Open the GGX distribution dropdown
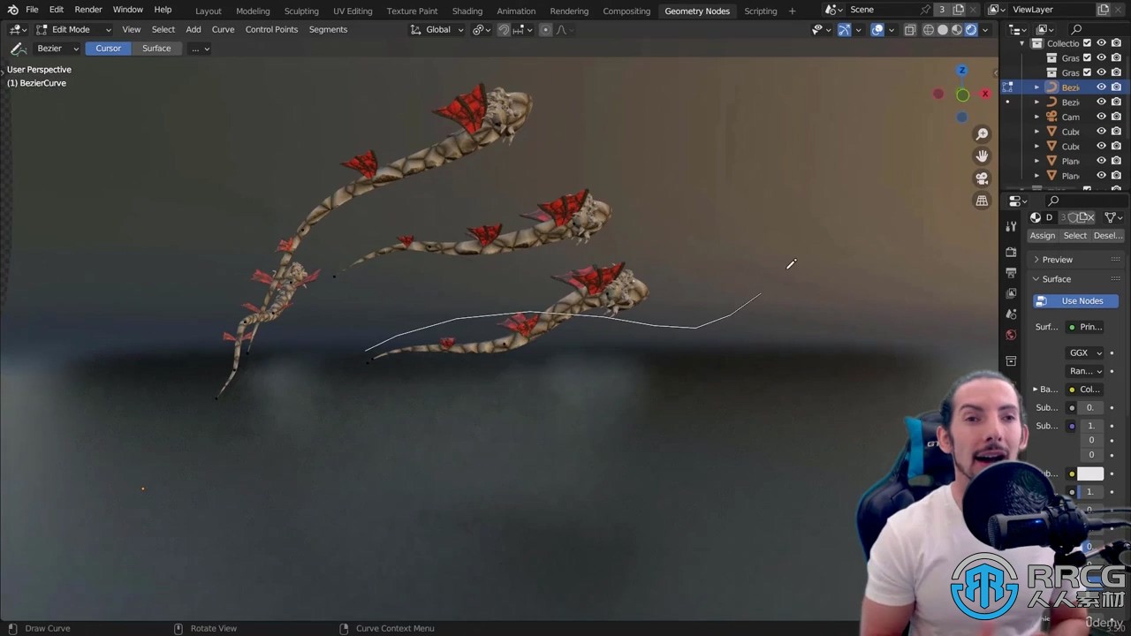 [x=1086, y=353]
